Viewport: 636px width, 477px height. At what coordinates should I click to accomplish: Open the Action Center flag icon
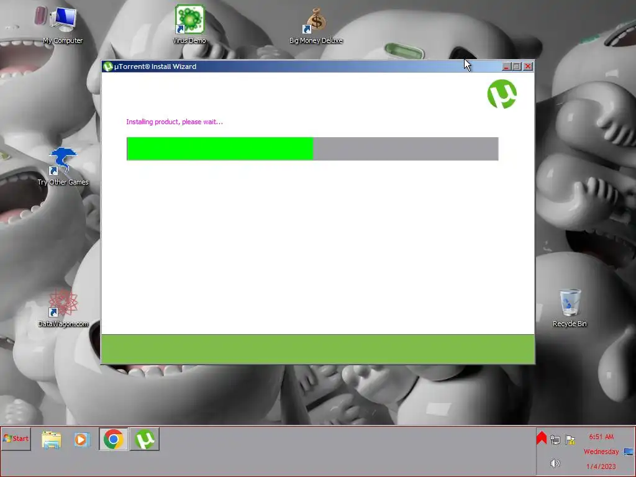tap(570, 440)
